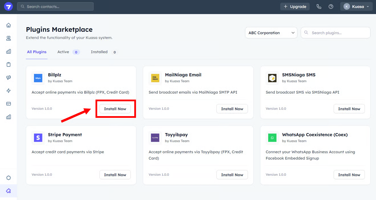
Task: Click Install Now for MailNiaga Email
Action: [x=232, y=109]
